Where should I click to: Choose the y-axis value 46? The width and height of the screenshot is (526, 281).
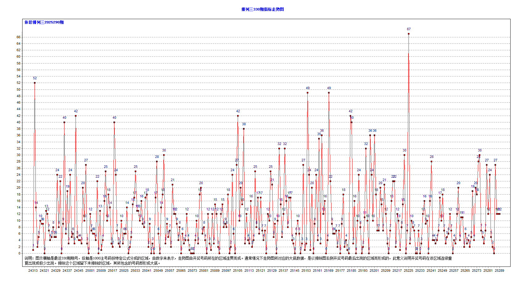[x=18, y=102]
